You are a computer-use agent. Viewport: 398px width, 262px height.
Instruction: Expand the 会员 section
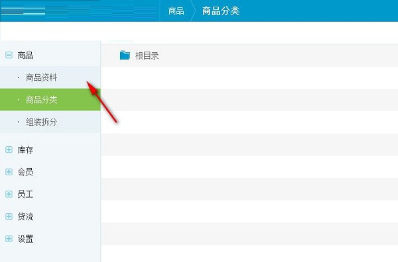9,172
